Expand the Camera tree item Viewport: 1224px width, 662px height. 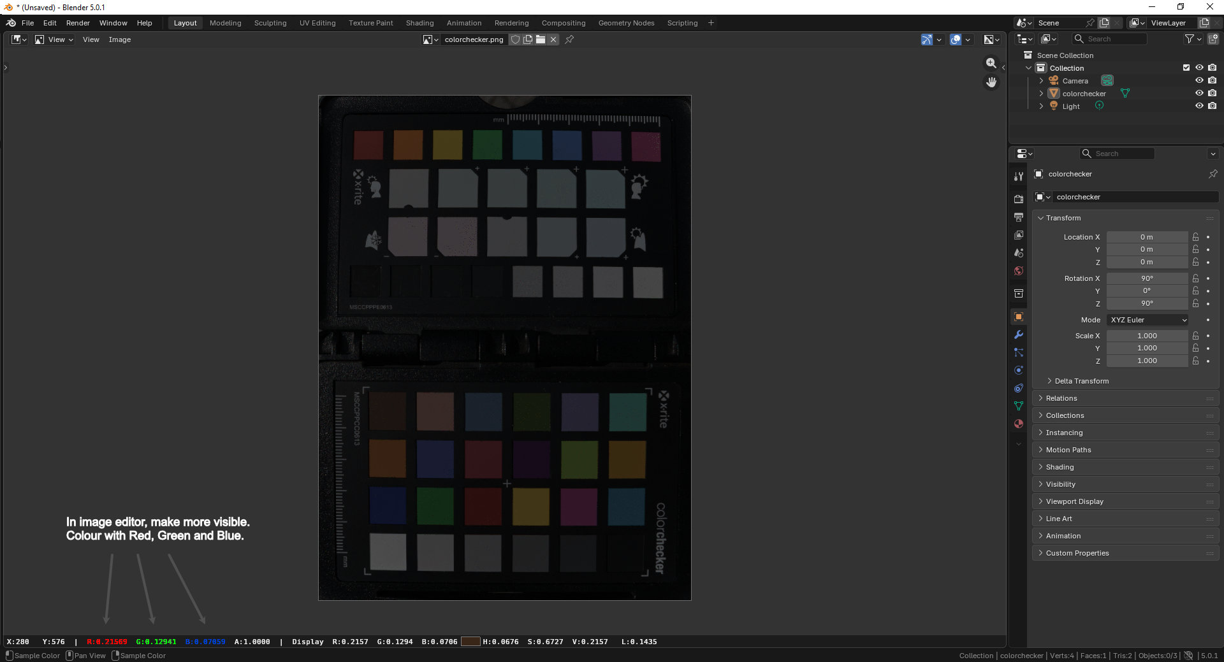point(1041,81)
